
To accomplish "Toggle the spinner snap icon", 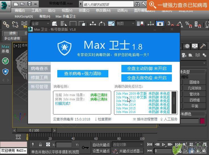I will [x=198, y=24].
